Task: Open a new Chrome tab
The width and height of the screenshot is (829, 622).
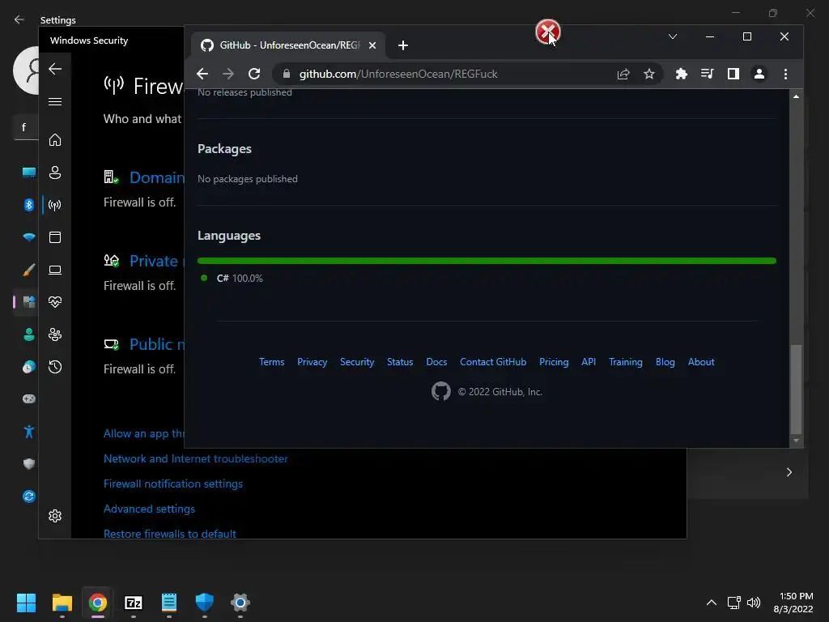Action: [x=403, y=45]
